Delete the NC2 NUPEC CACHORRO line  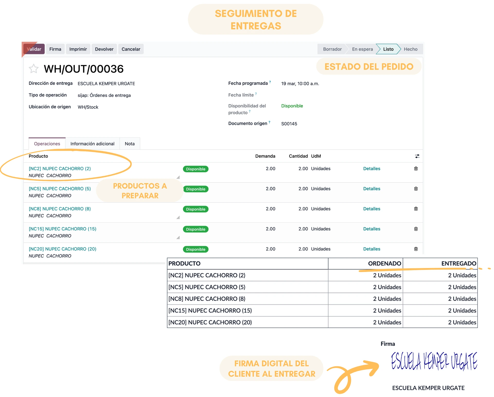[416, 168]
